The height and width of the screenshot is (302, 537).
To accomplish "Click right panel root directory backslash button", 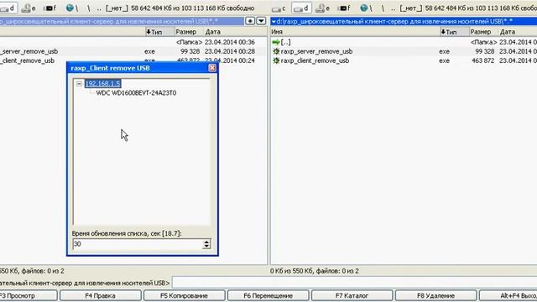I will click(x=383, y=8).
